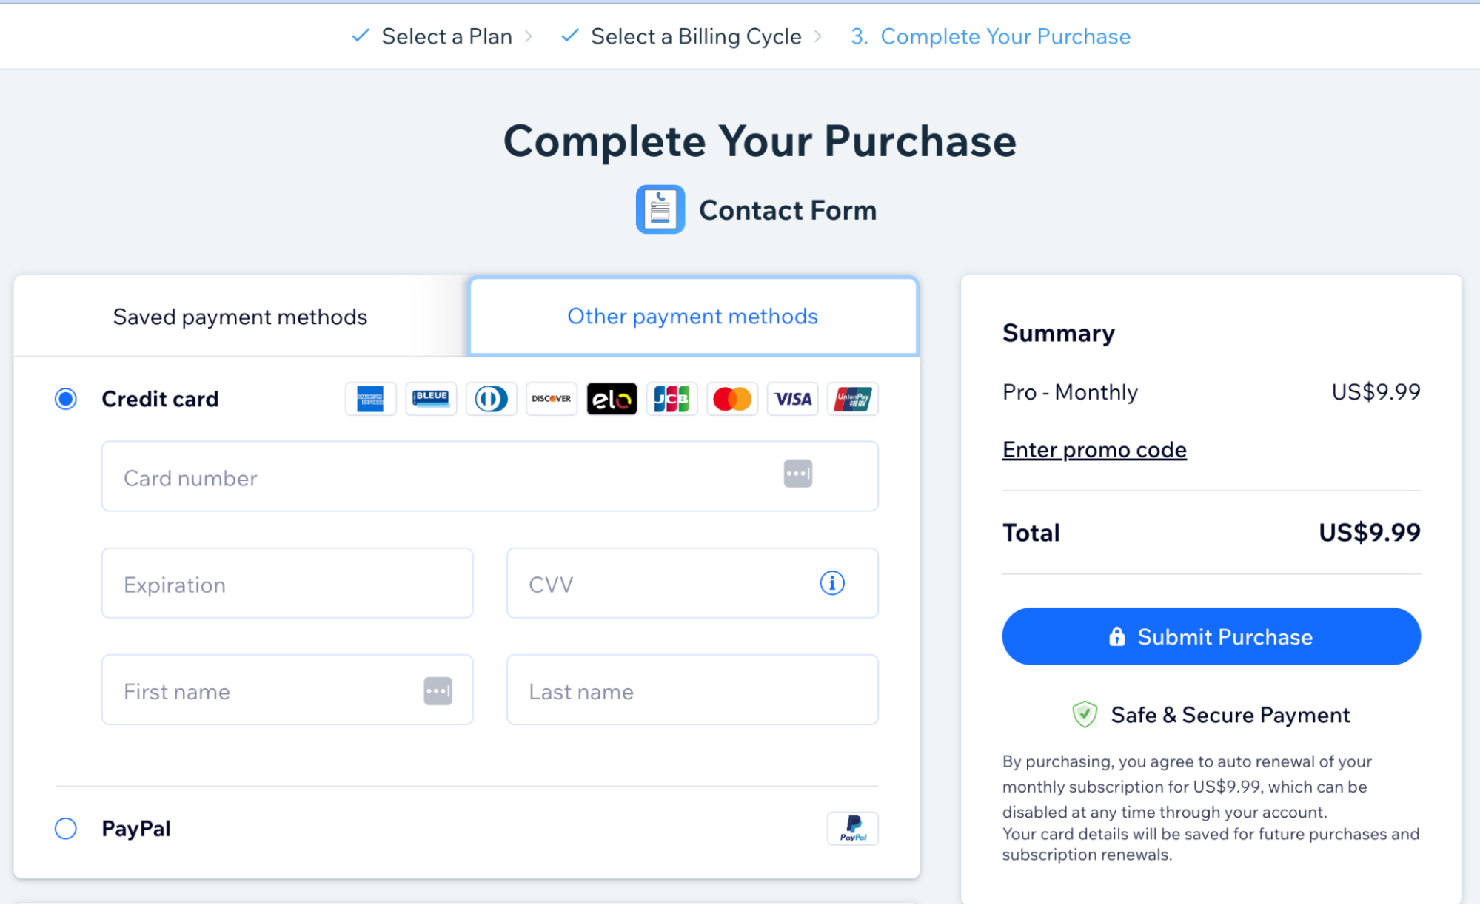Open the Other payment methods tab

click(x=693, y=317)
